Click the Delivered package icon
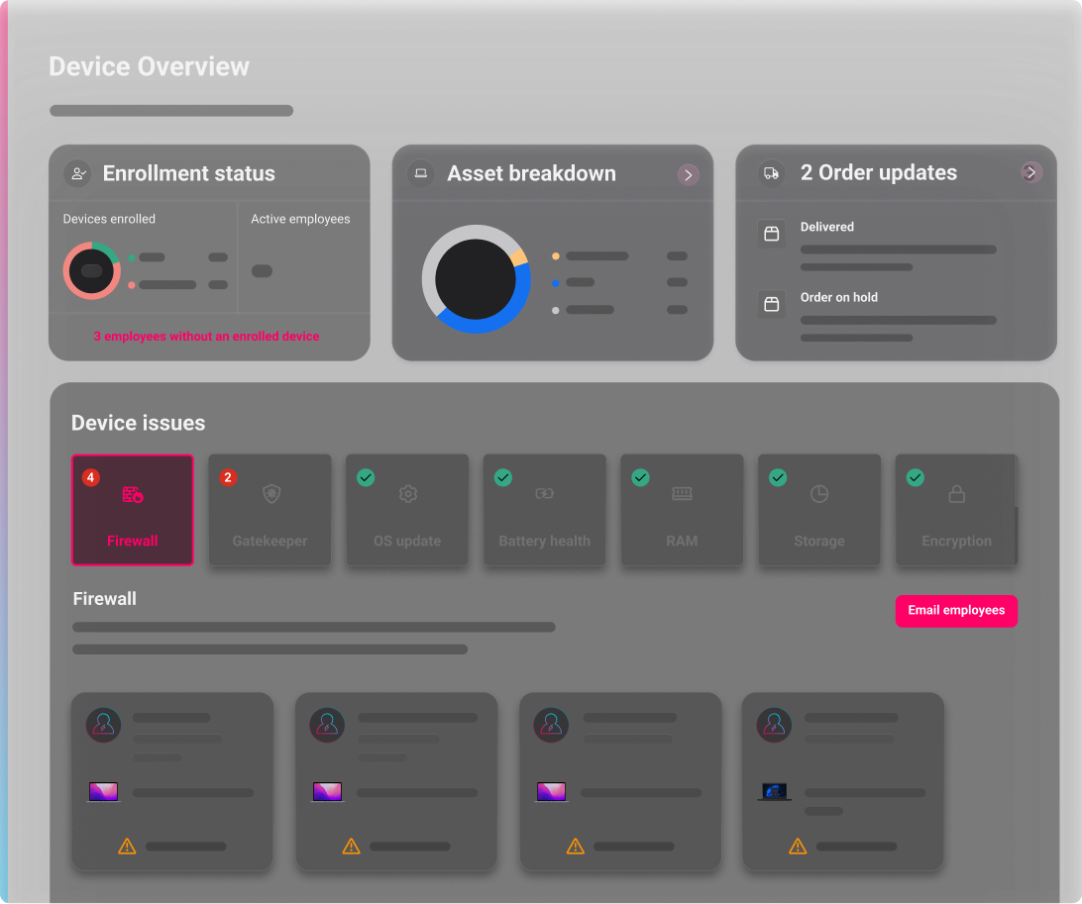This screenshot has width=1082, height=904. tap(772, 234)
